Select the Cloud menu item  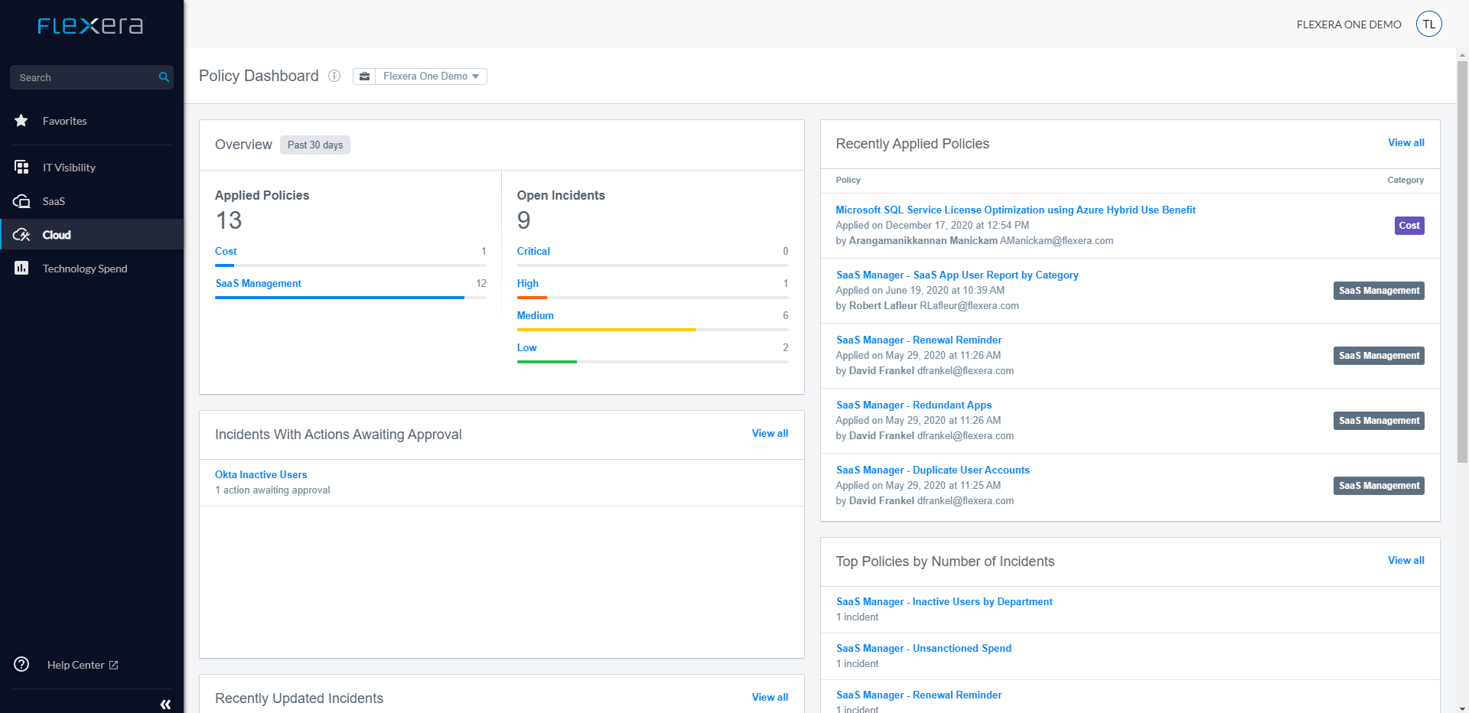[x=57, y=235]
